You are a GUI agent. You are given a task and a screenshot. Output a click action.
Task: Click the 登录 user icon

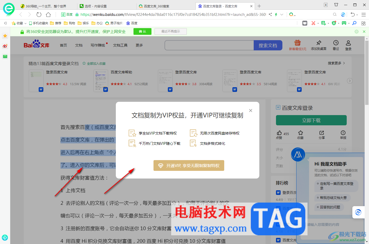(348, 43)
